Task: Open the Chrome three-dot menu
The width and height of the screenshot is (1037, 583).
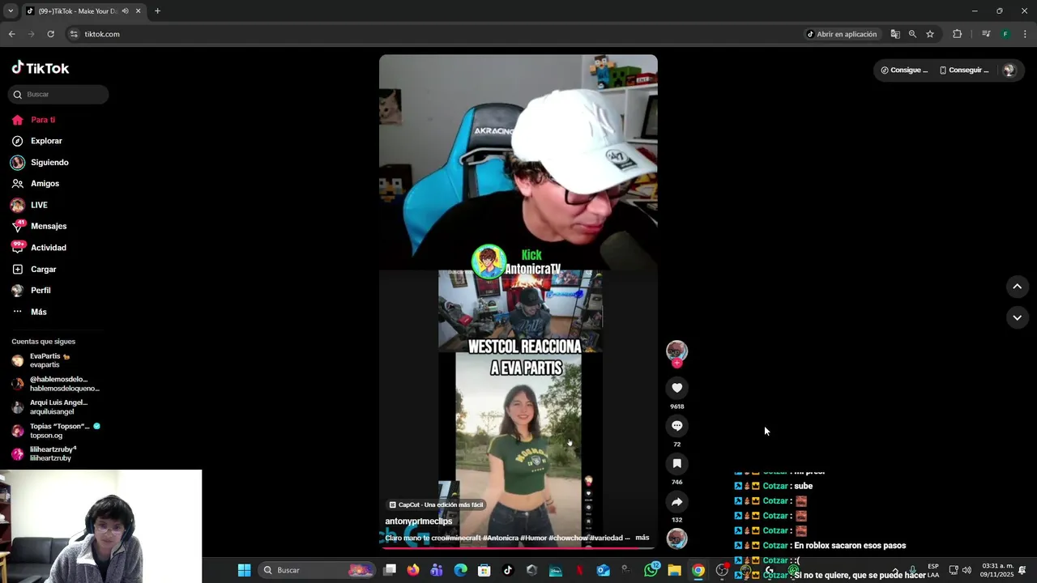Action: click(x=1025, y=34)
